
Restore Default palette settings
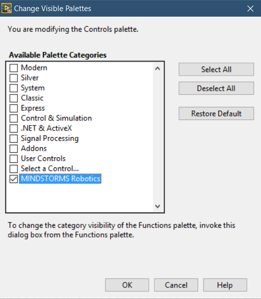coord(216,113)
